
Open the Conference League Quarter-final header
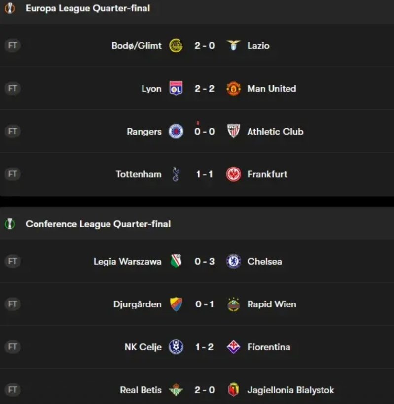[x=98, y=224]
